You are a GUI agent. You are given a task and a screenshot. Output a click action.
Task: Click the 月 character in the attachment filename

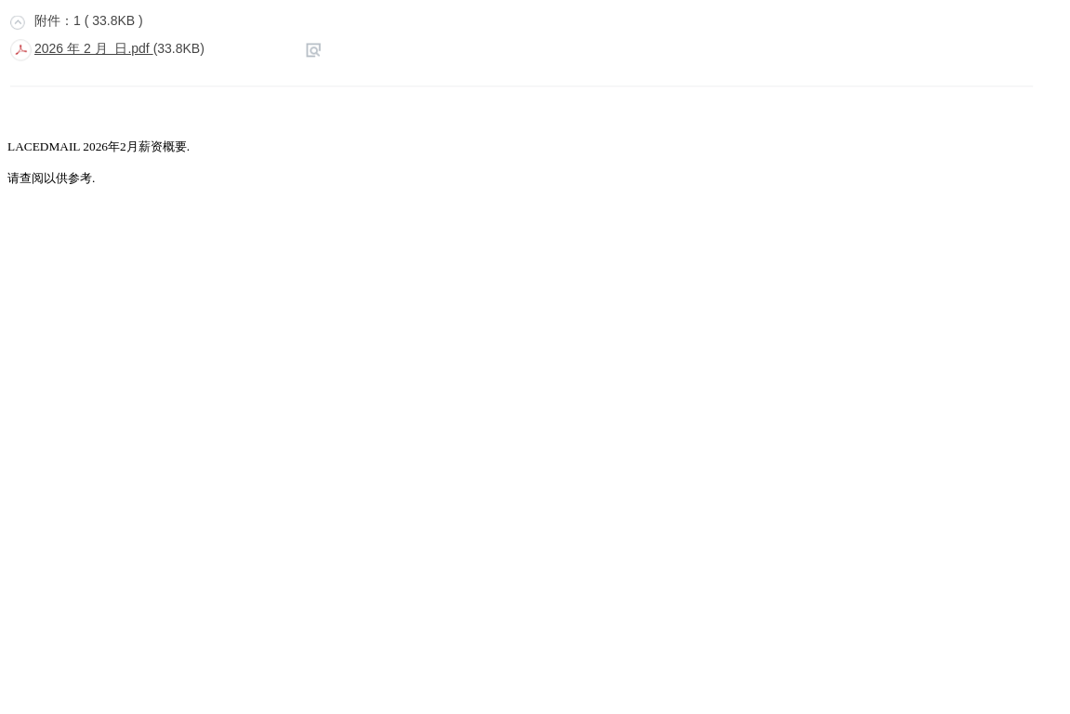[x=102, y=49]
